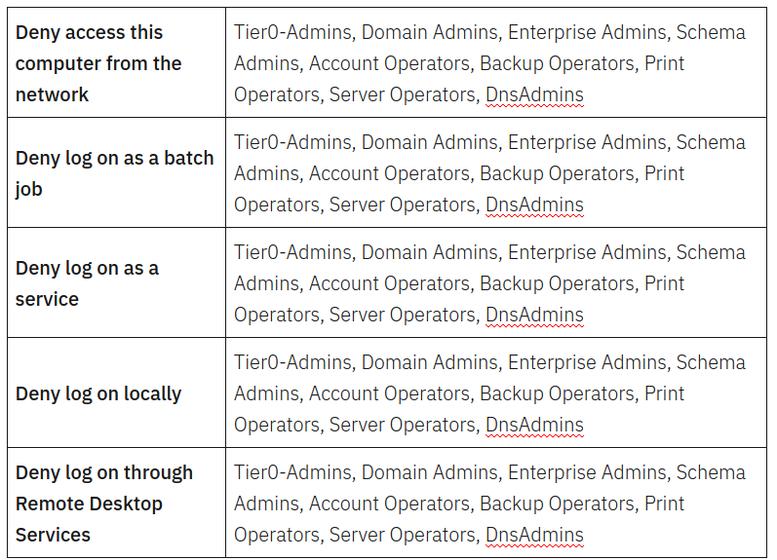Screen dimensions: 777x560
Task: Click underlined DnsAdmins in the service row
Action: [534, 315]
